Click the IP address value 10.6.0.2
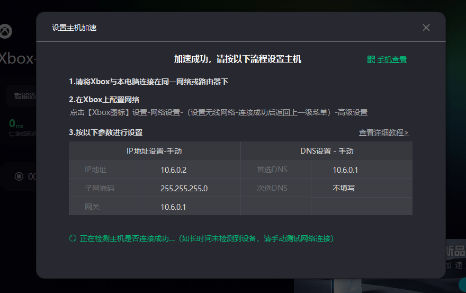Image resolution: width=466 pixels, height=293 pixels. [x=174, y=170]
